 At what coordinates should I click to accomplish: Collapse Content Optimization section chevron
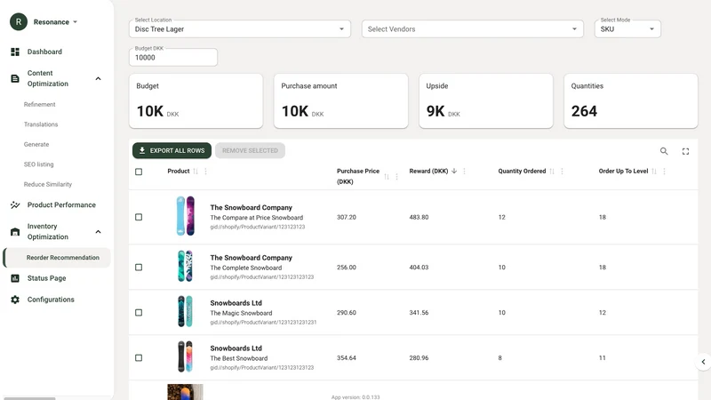pyautogui.click(x=98, y=78)
